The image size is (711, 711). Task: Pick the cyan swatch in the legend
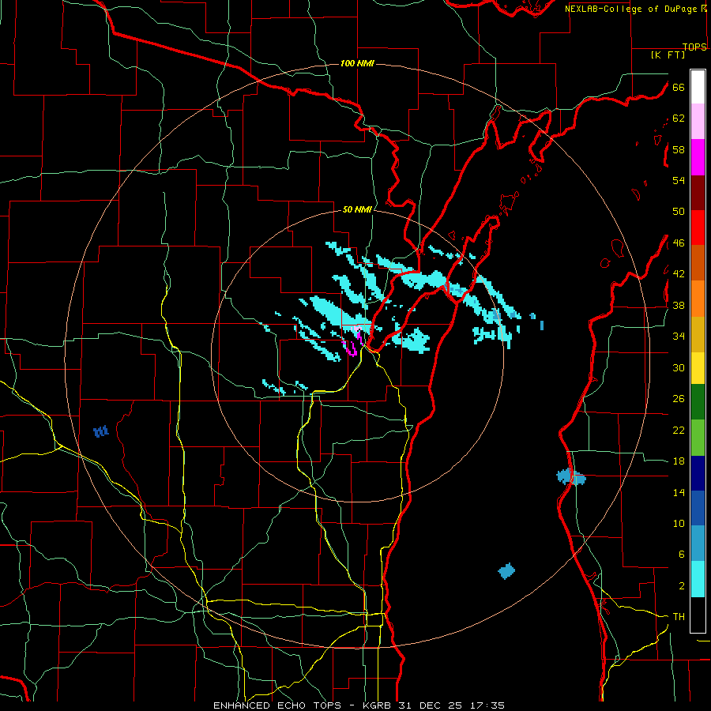tap(698, 579)
